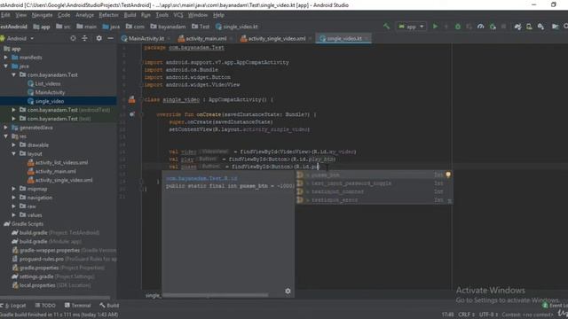Open the Code menu
Image resolution: width=568 pixels, height=319 pixels.
coord(64,15)
